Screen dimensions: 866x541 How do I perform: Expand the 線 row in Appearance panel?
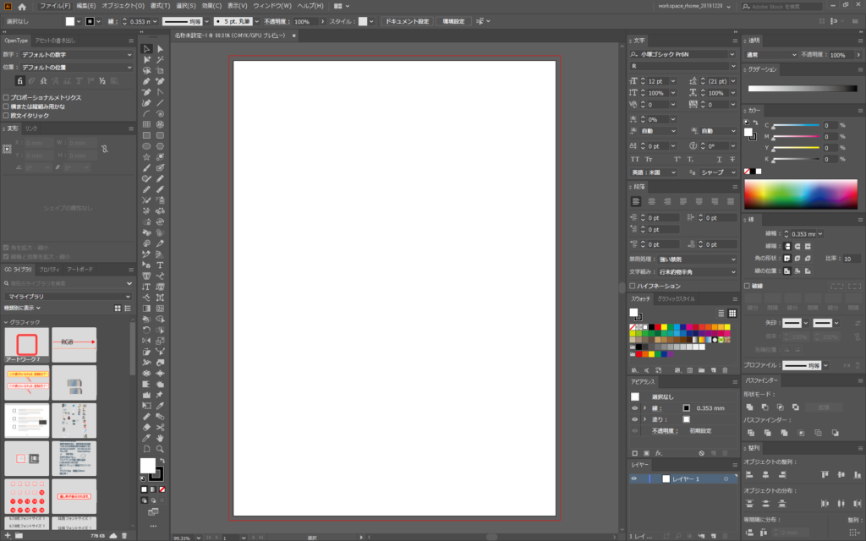[644, 407]
